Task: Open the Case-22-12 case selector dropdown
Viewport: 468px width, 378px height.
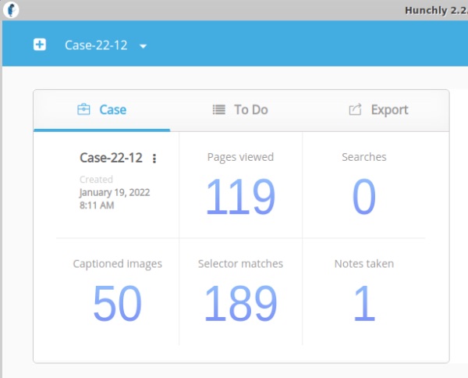Action: click(105, 45)
